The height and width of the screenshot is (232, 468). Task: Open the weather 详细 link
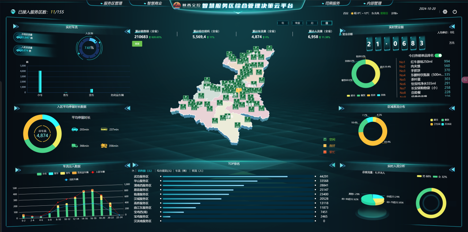click(x=394, y=13)
